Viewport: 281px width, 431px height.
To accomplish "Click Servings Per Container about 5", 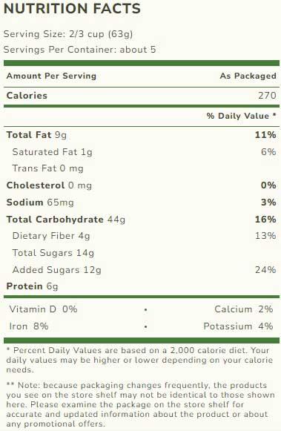I will tap(79, 50).
